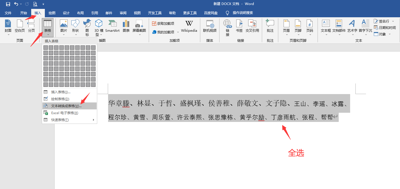The width and height of the screenshot is (400, 189).
Task: Open the 屏幕截图 screenshot dropdown
Action: 139,27
